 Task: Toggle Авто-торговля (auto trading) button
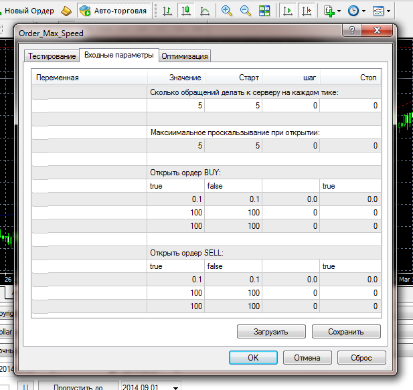click(114, 11)
